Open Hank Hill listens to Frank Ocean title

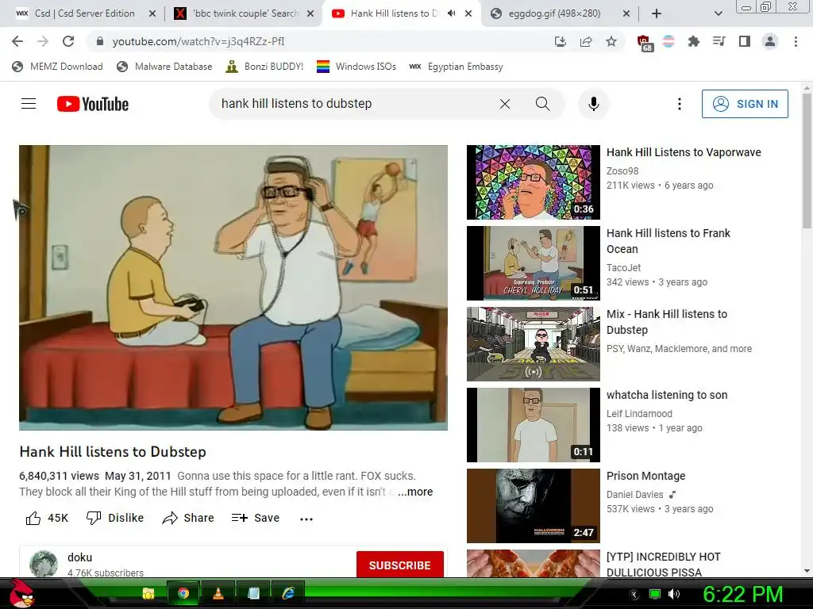[669, 241]
